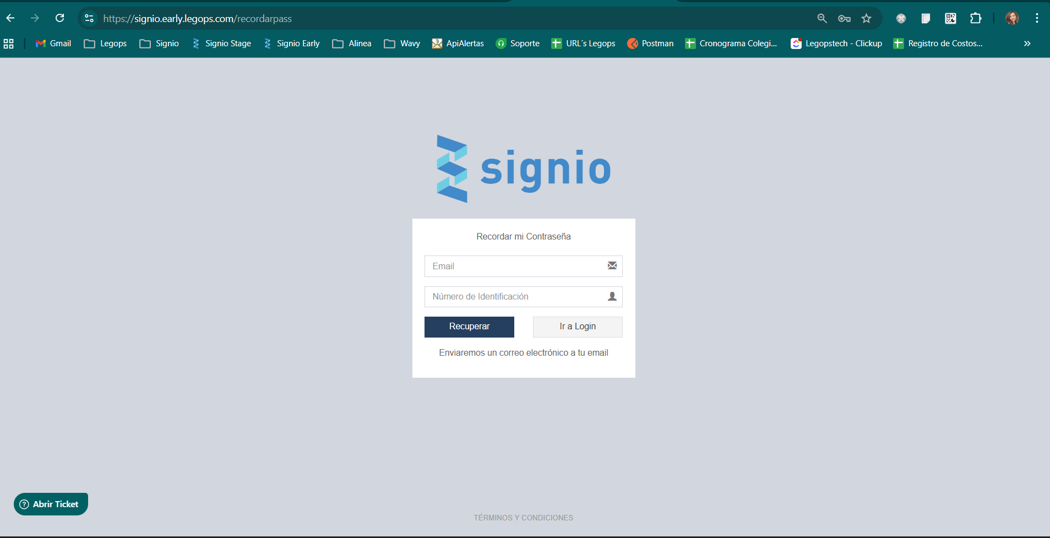
Task: Click the Ir a Login button
Action: 578,327
